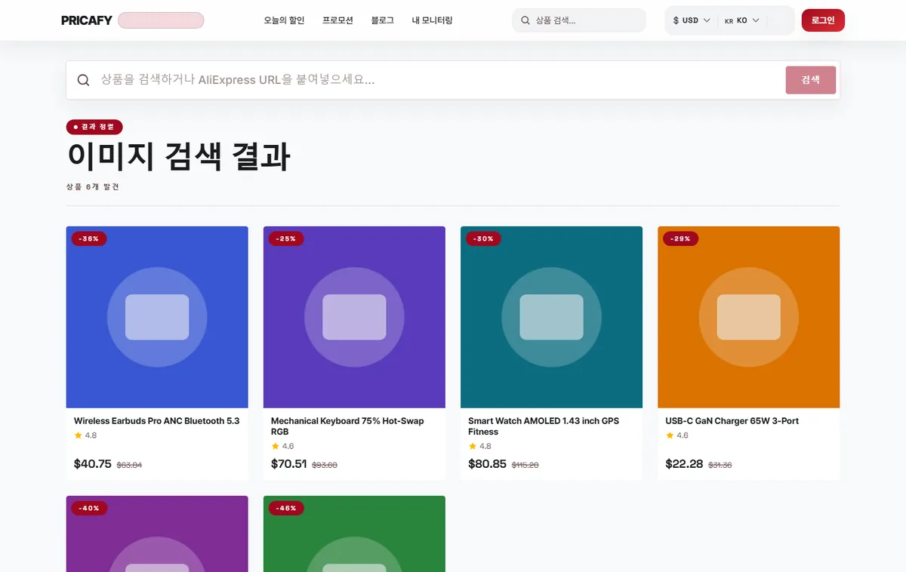Click the -25% discount badge

click(x=287, y=238)
